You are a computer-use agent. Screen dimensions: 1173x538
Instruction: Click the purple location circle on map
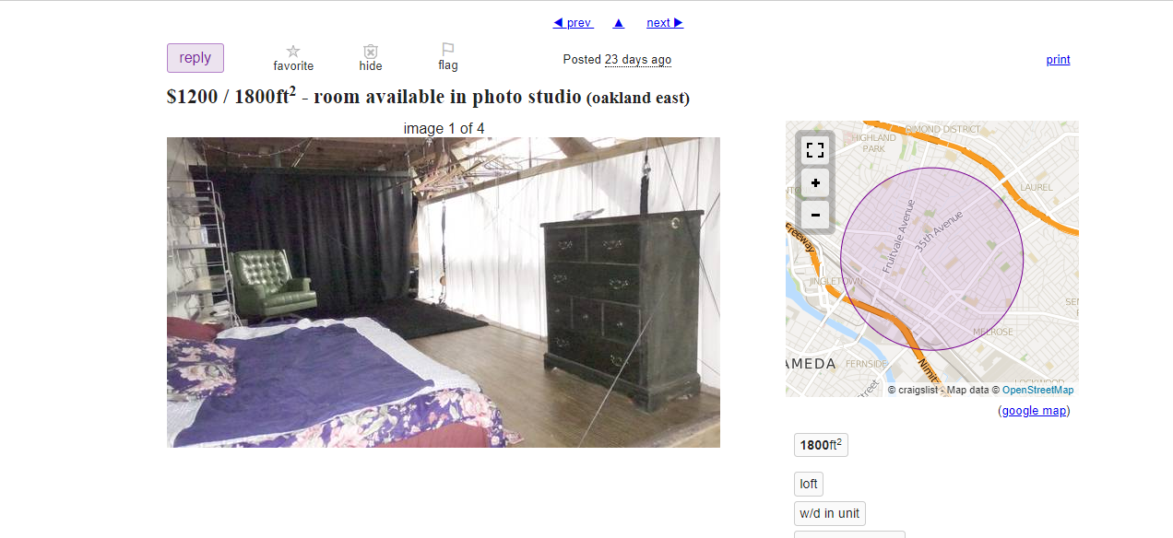931,259
